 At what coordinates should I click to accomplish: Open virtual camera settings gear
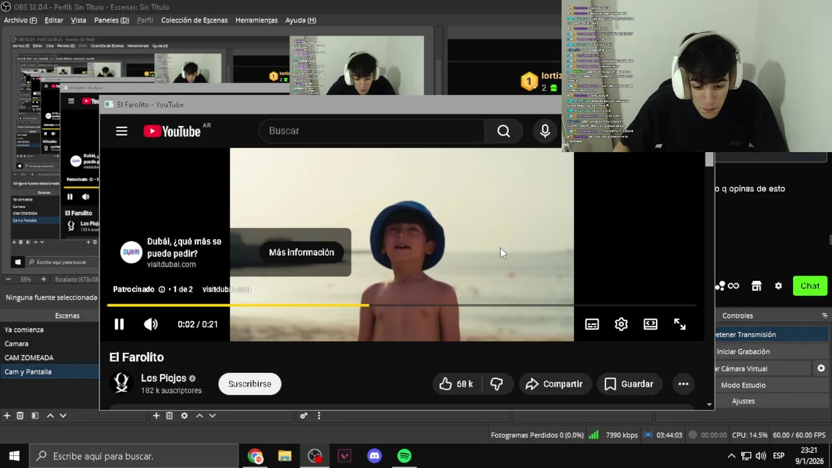click(x=821, y=368)
